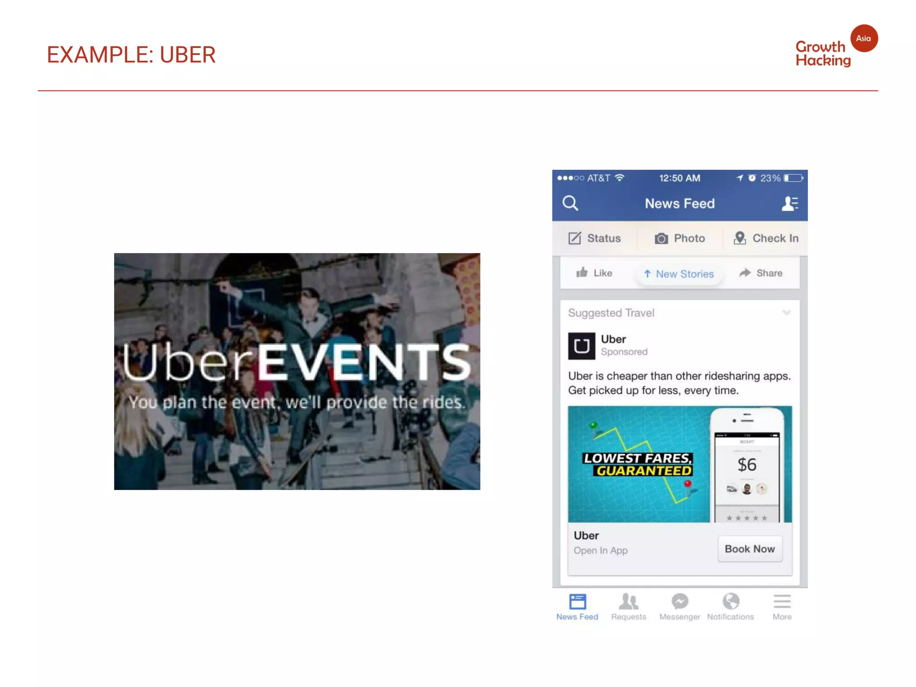Open the Messenger tab

click(679, 607)
